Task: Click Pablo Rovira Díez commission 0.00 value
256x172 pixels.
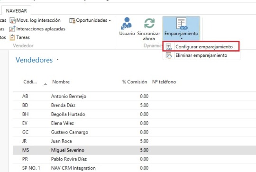Action: click(x=144, y=159)
